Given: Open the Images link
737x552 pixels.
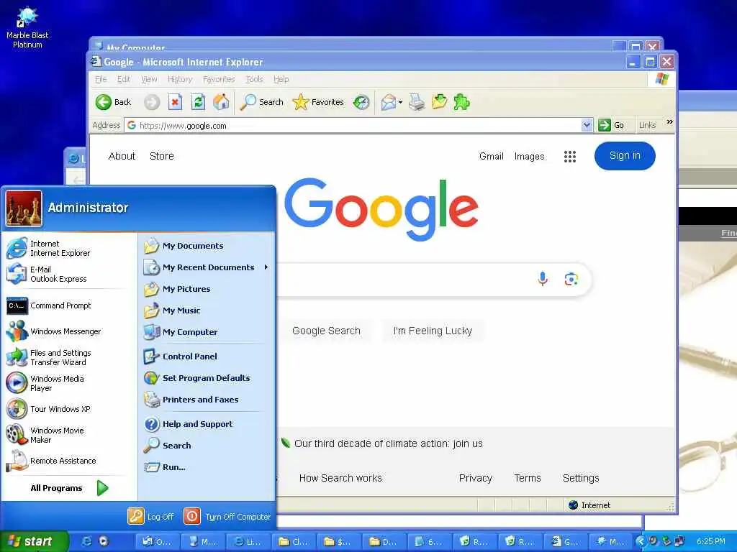Looking at the screenshot, I should (529, 156).
